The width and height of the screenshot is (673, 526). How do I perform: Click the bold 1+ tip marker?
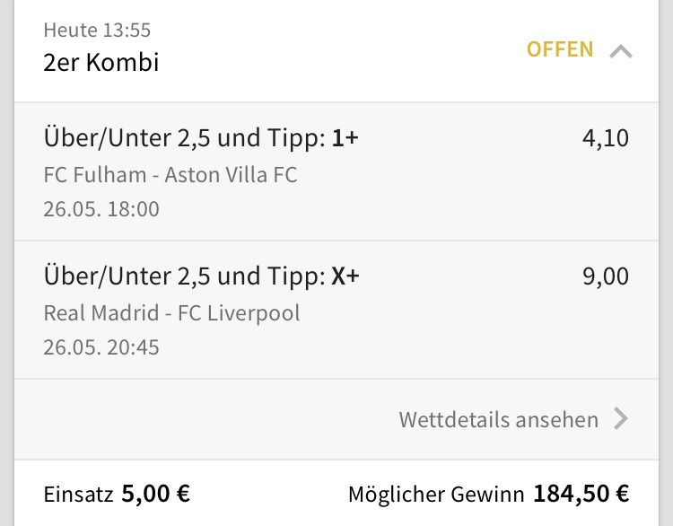[345, 138]
